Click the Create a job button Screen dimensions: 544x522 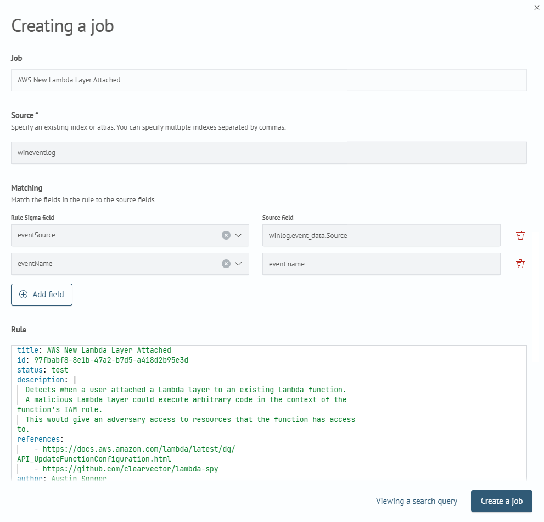(501, 501)
